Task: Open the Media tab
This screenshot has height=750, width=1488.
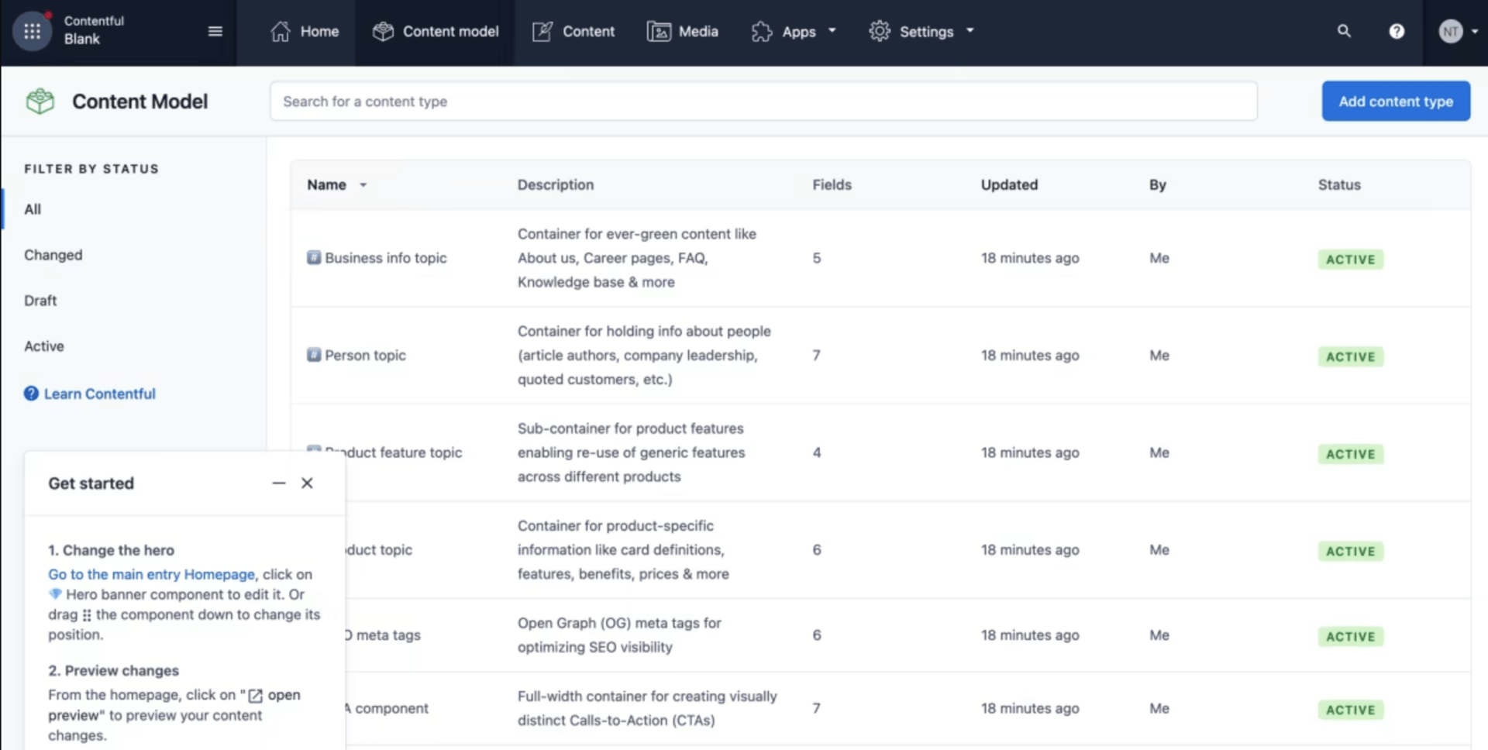Action: [x=683, y=31]
